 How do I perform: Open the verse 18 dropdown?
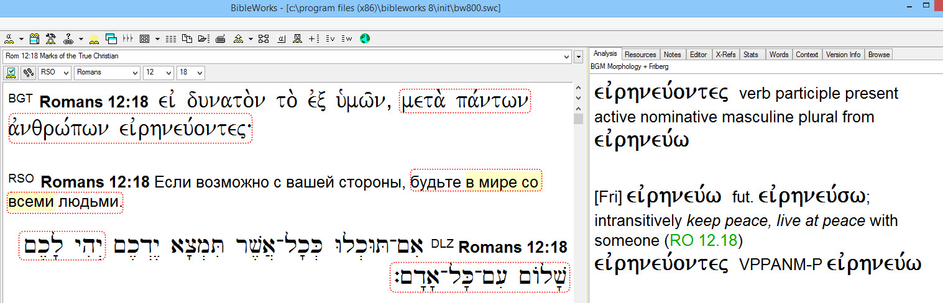(190, 73)
